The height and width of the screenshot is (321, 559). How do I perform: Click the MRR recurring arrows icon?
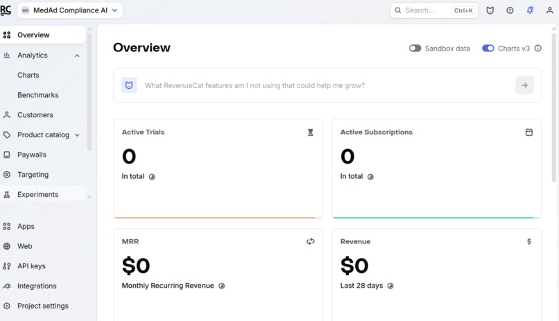pos(311,241)
